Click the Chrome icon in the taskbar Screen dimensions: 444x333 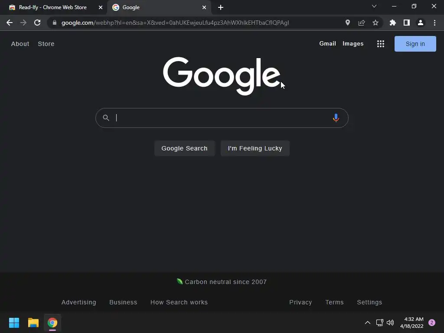click(x=52, y=323)
